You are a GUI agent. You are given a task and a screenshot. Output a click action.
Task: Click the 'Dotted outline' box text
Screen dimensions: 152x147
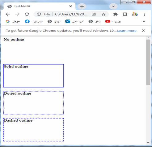pyautogui.click(x=17, y=93)
